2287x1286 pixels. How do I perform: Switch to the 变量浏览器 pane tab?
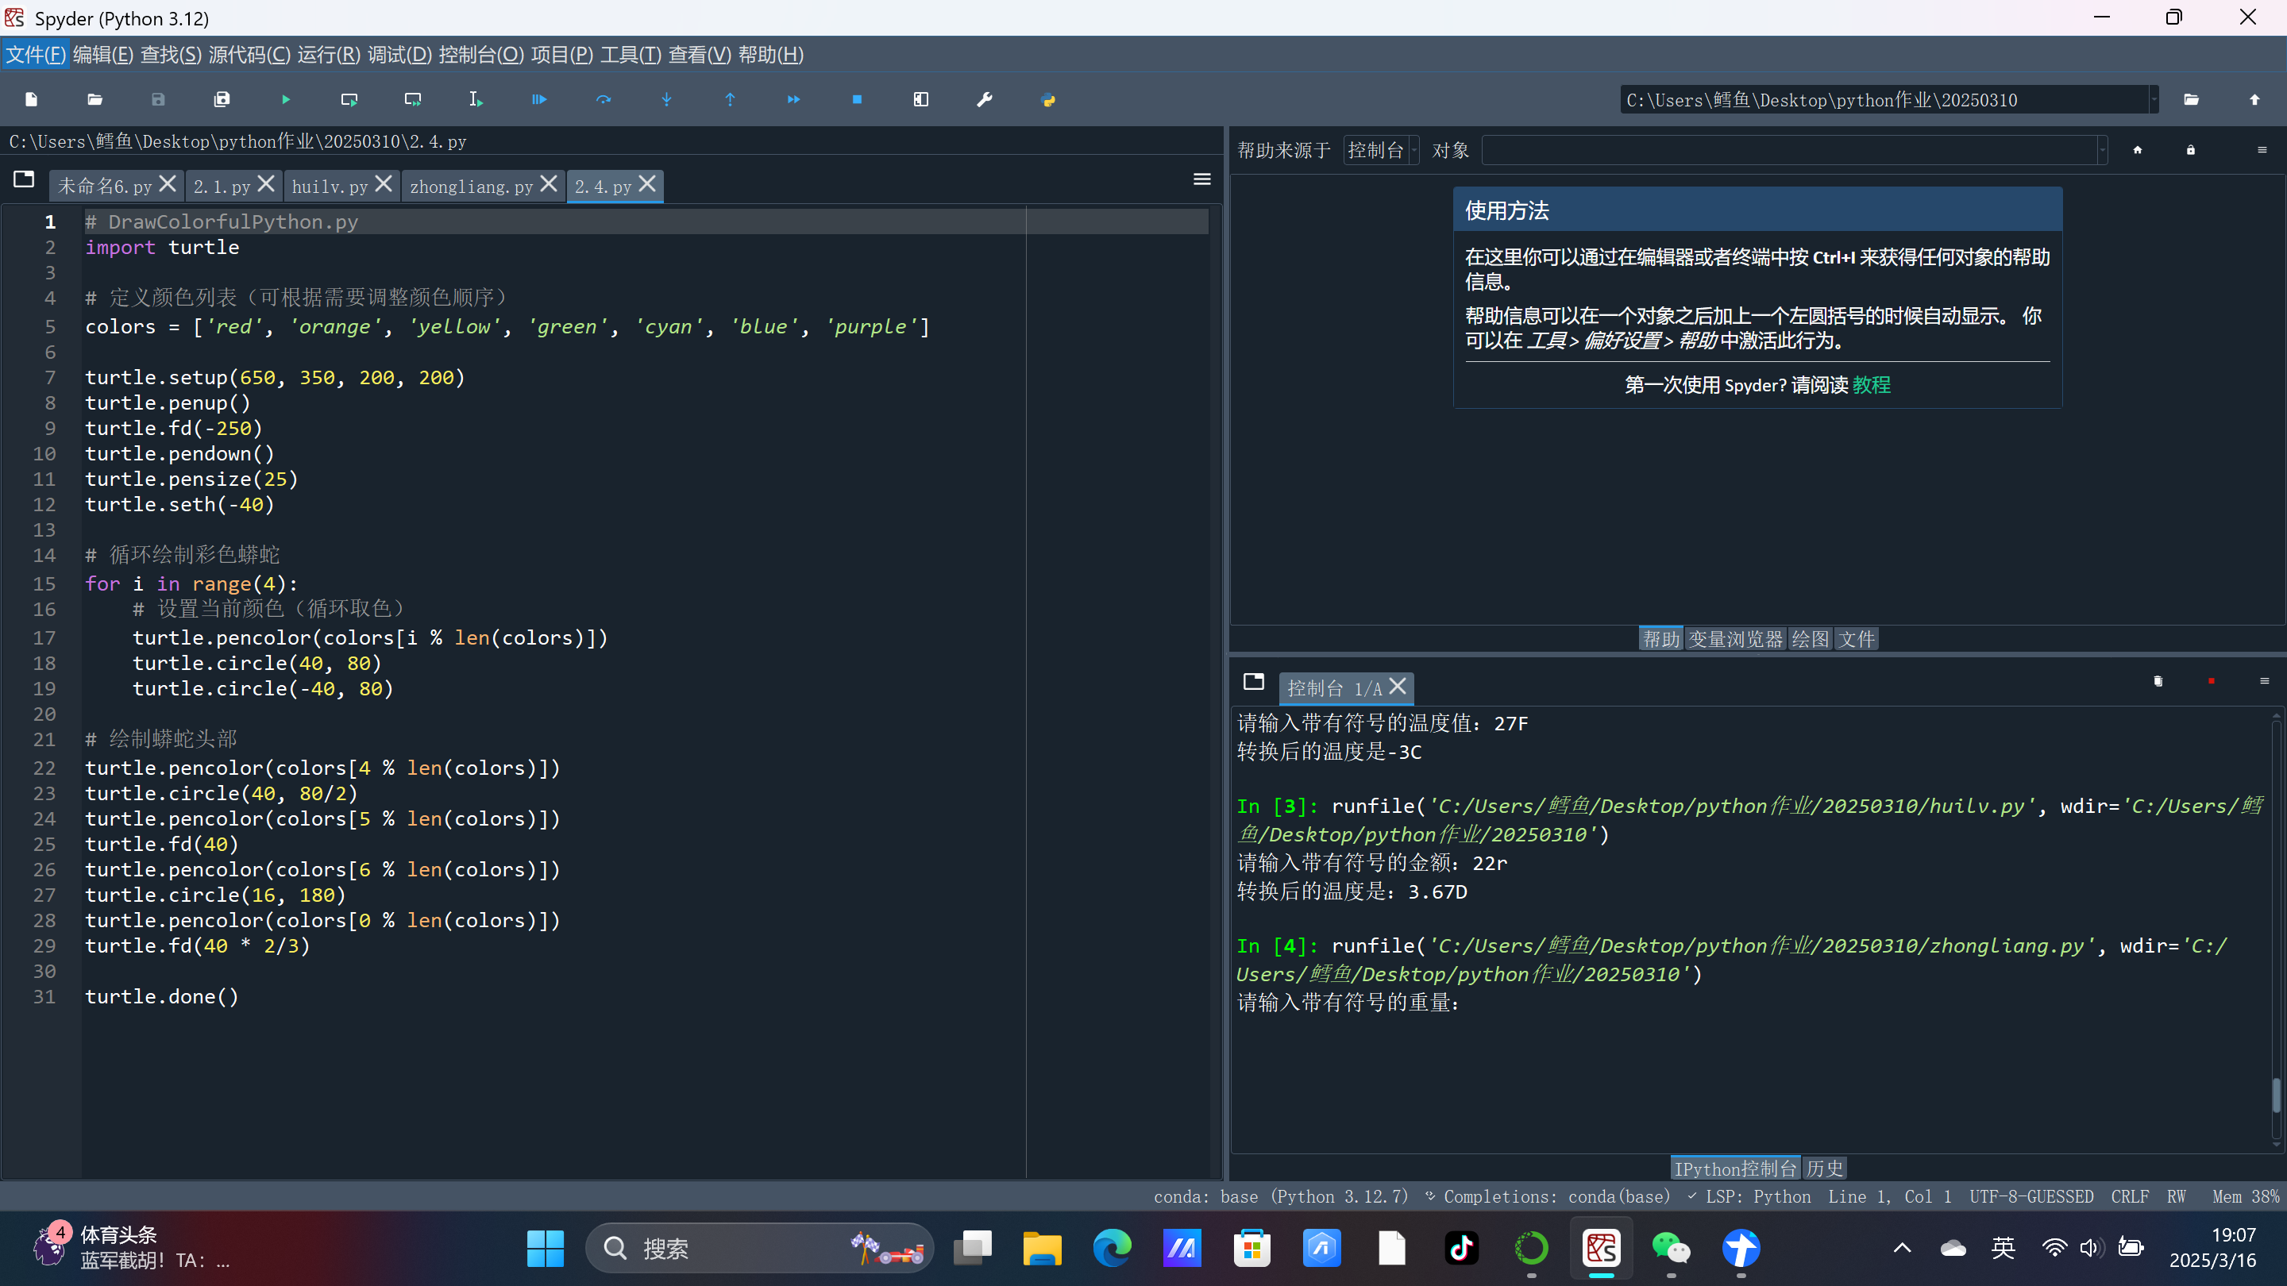1735,639
